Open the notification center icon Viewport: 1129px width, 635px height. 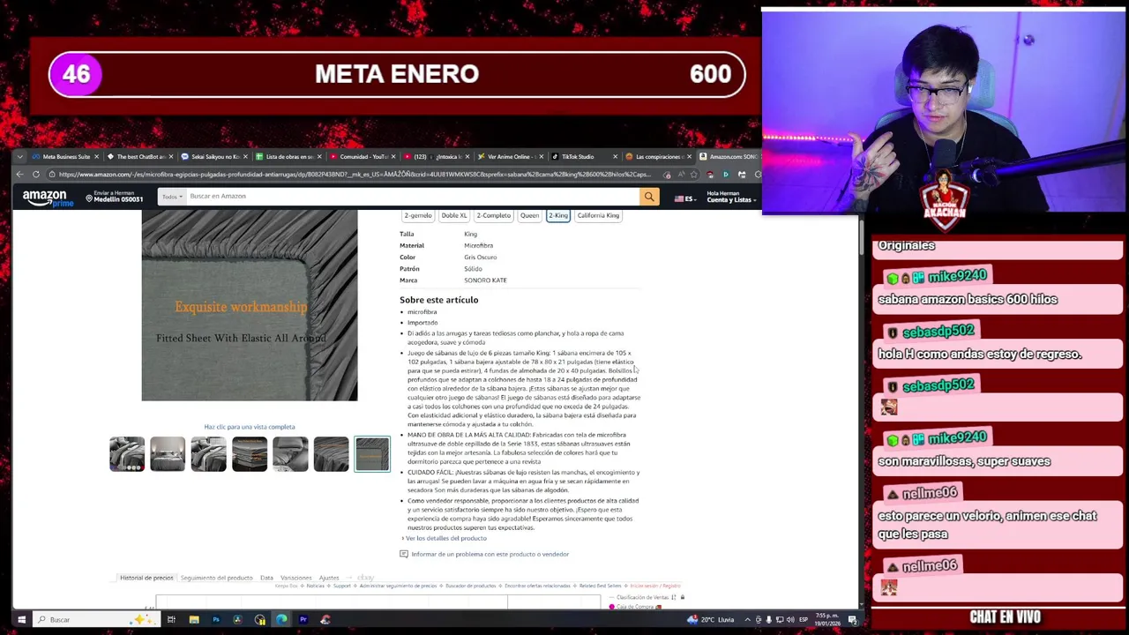coord(853,620)
